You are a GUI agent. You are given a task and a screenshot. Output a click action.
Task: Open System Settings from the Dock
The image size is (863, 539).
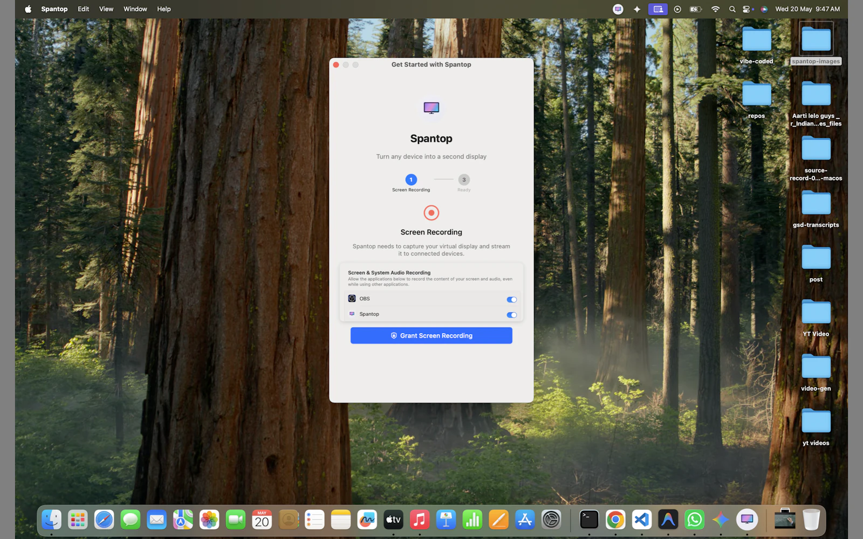pyautogui.click(x=551, y=520)
